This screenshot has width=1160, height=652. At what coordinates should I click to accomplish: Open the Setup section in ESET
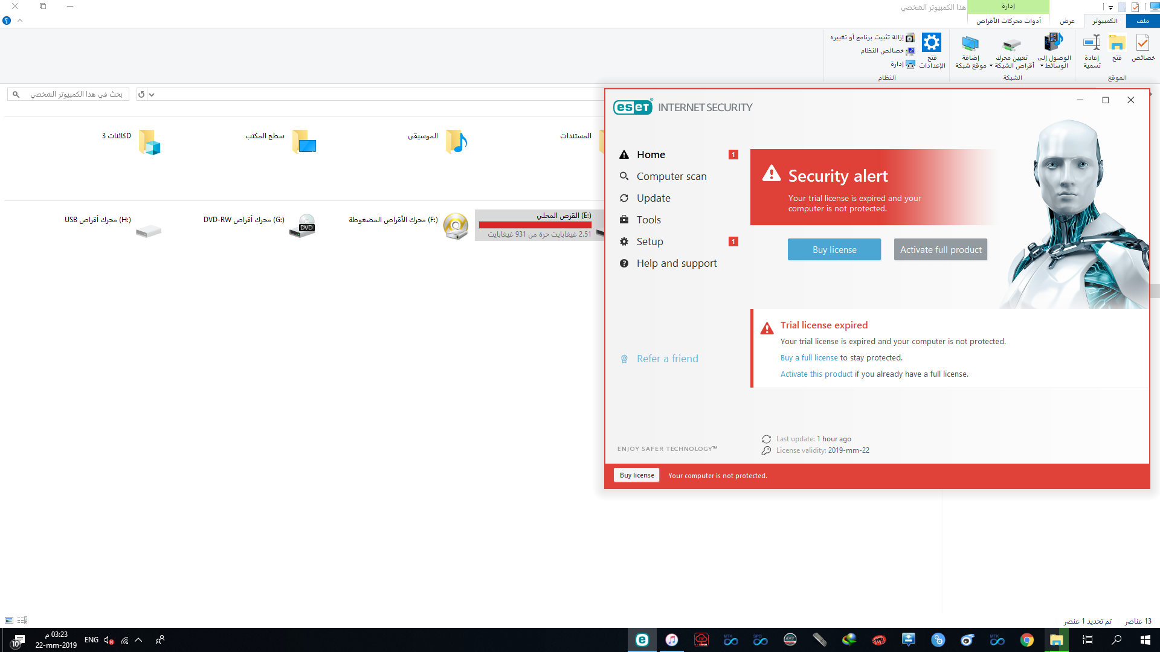click(x=649, y=241)
